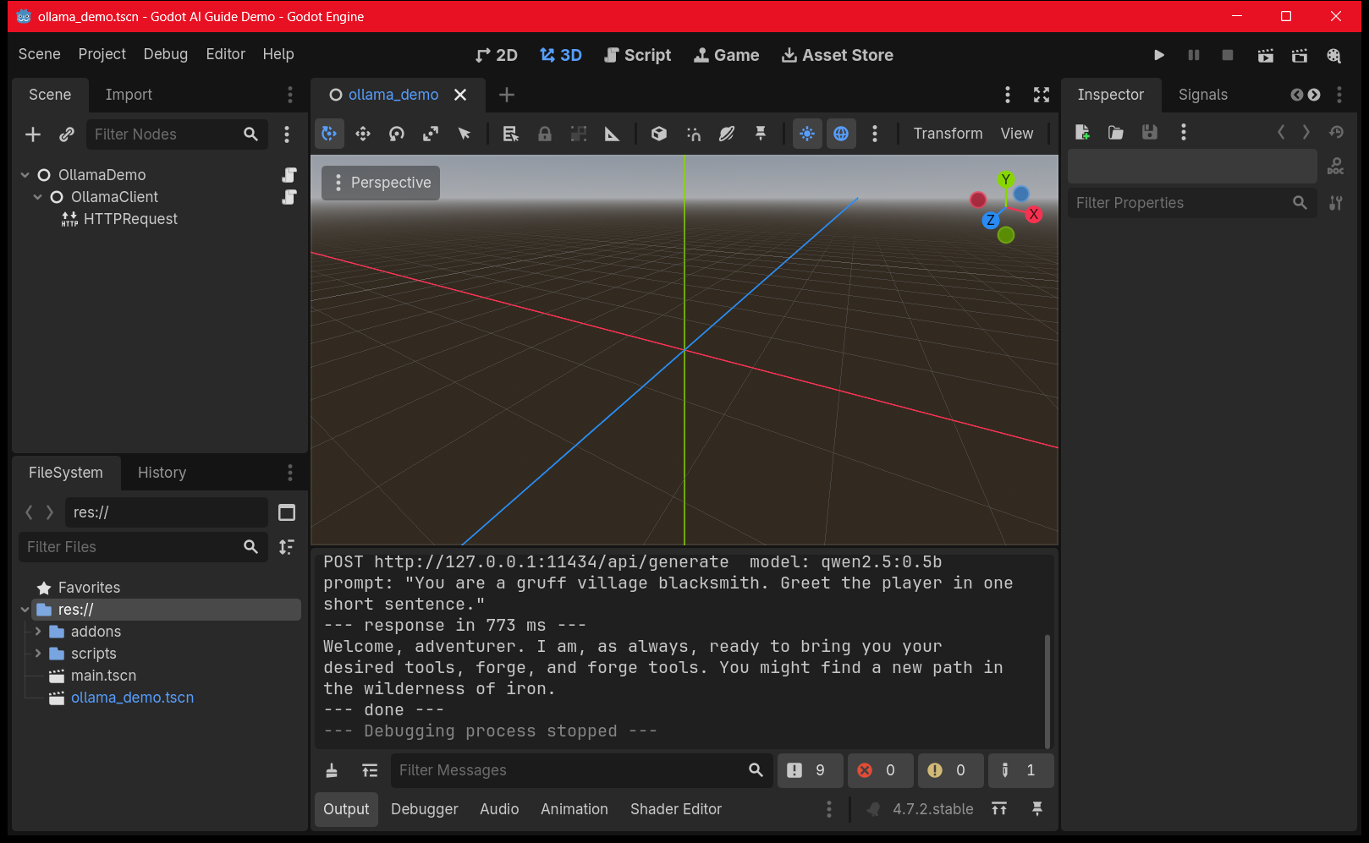The image size is (1369, 843).
Task: Copy the 4.7.2.stable version label
Action: [932, 809]
